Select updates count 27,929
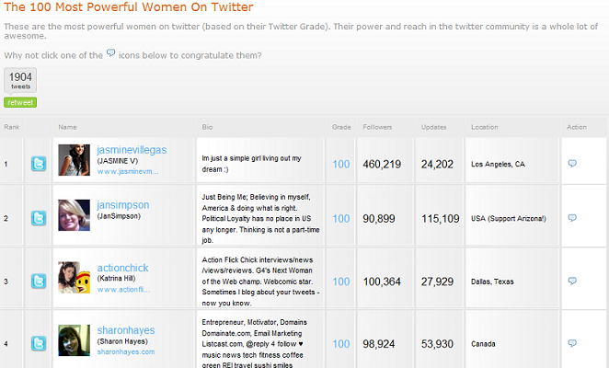 (x=437, y=282)
